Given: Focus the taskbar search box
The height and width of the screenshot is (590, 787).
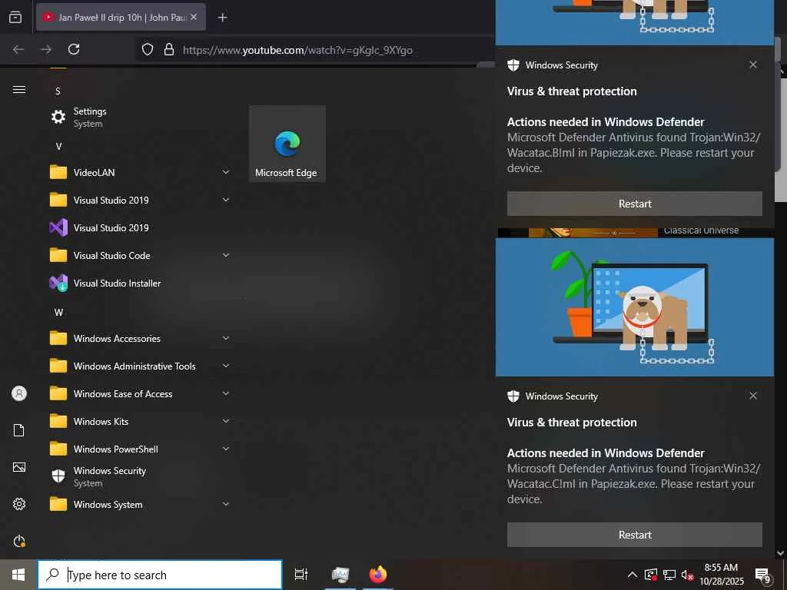Looking at the screenshot, I should point(160,575).
